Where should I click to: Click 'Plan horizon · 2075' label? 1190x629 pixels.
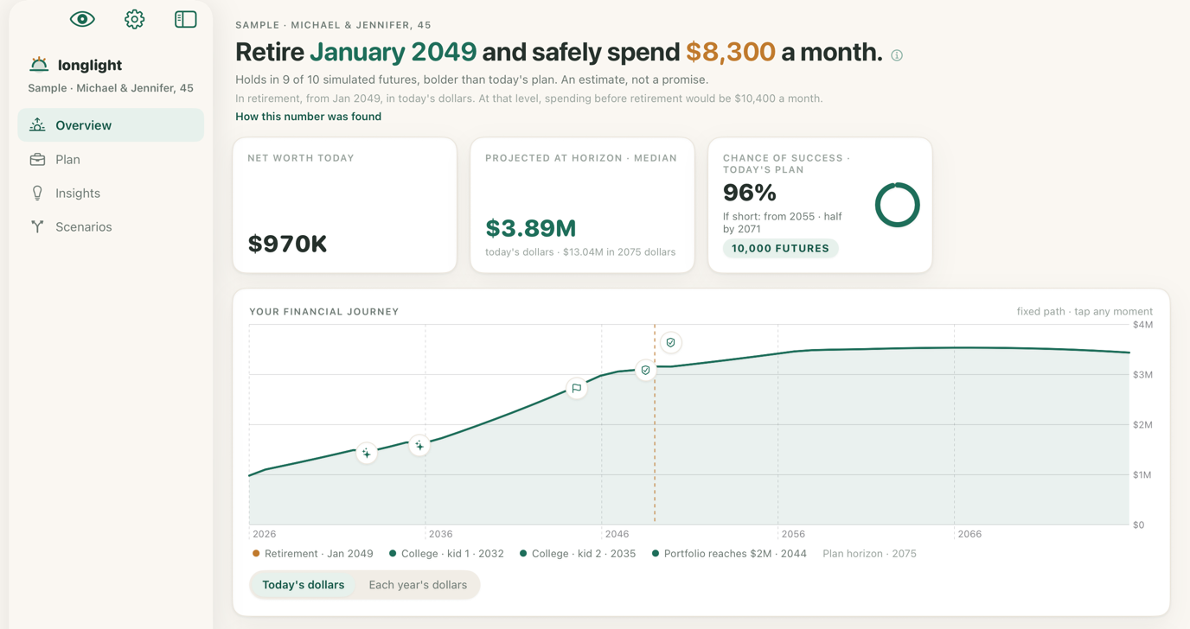point(869,554)
